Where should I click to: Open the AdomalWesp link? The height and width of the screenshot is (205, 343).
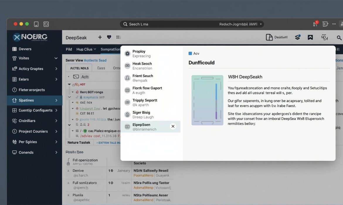pos(143,188)
